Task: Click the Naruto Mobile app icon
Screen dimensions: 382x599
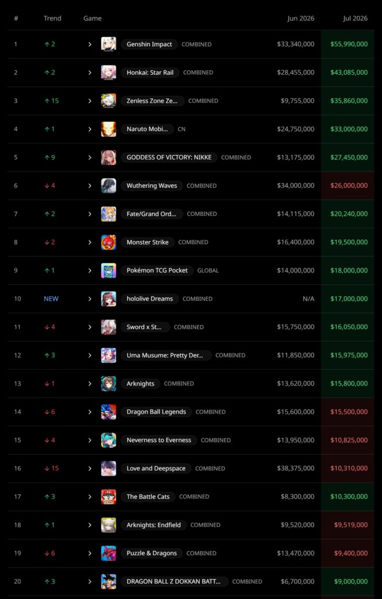Action: click(x=109, y=129)
